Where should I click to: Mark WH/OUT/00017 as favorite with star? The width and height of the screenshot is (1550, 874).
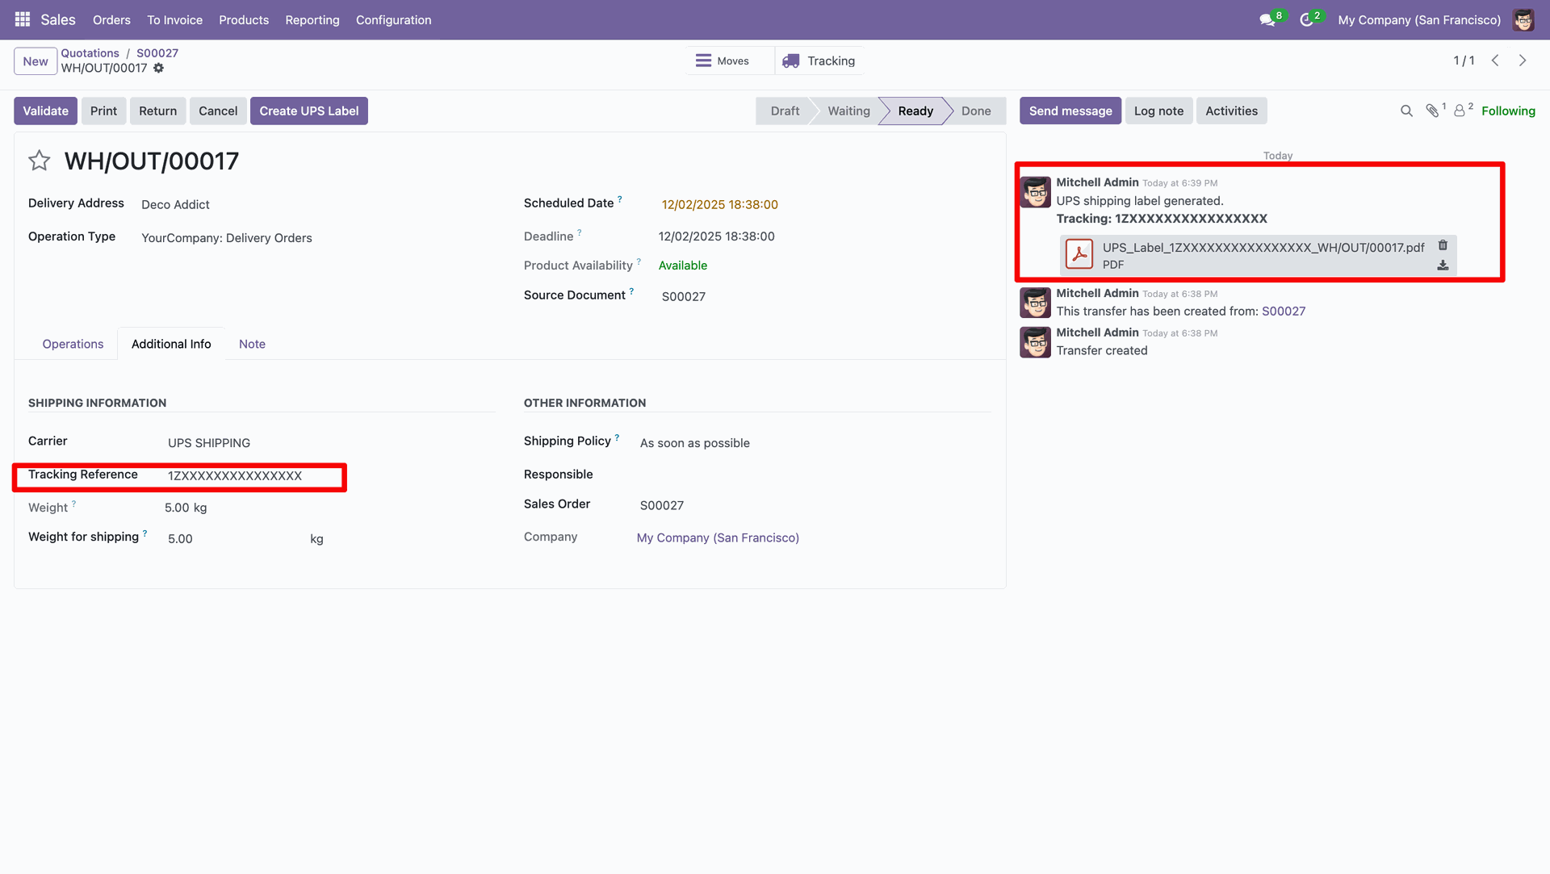pyautogui.click(x=39, y=161)
